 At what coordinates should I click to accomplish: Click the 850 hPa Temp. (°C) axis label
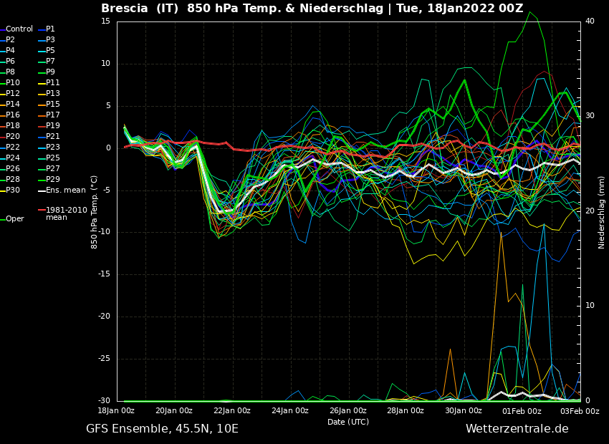click(95, 211)
